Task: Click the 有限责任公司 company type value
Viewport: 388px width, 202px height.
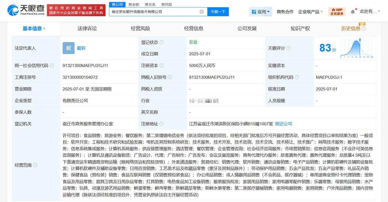Action: pos(75,101)
